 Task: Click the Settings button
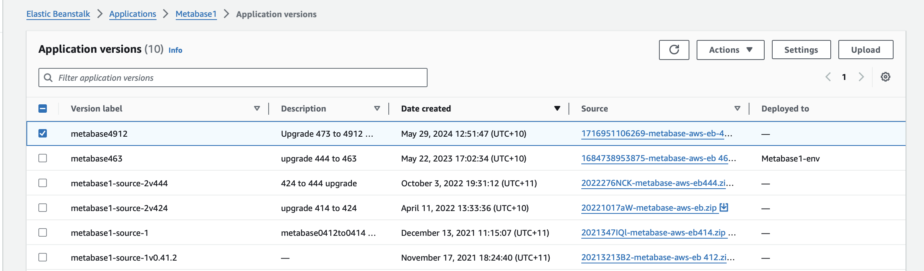(801, 50)
